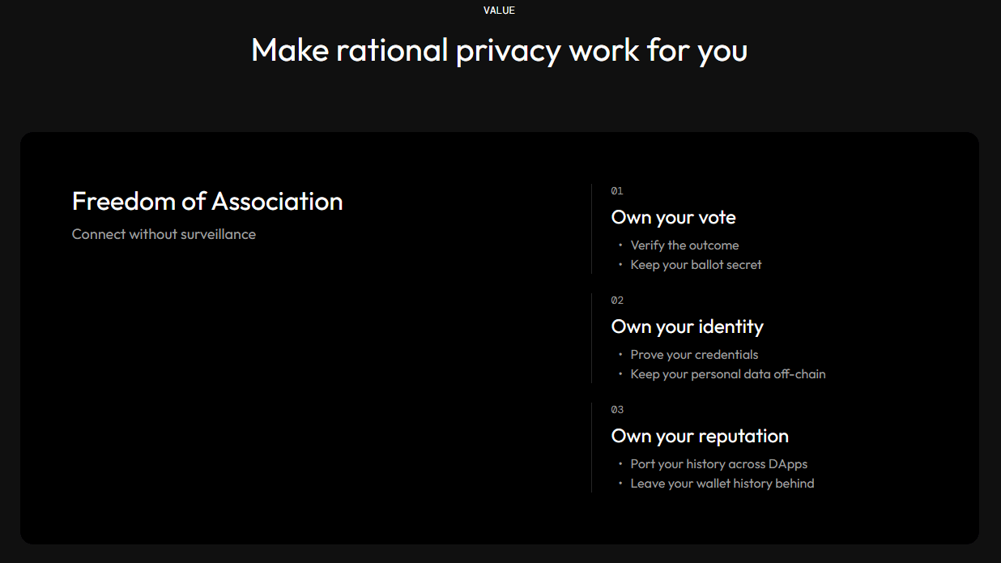Click Keep your ballot secret bullet
Viewport: 1001px width, 563px height.
pos(696,265)
